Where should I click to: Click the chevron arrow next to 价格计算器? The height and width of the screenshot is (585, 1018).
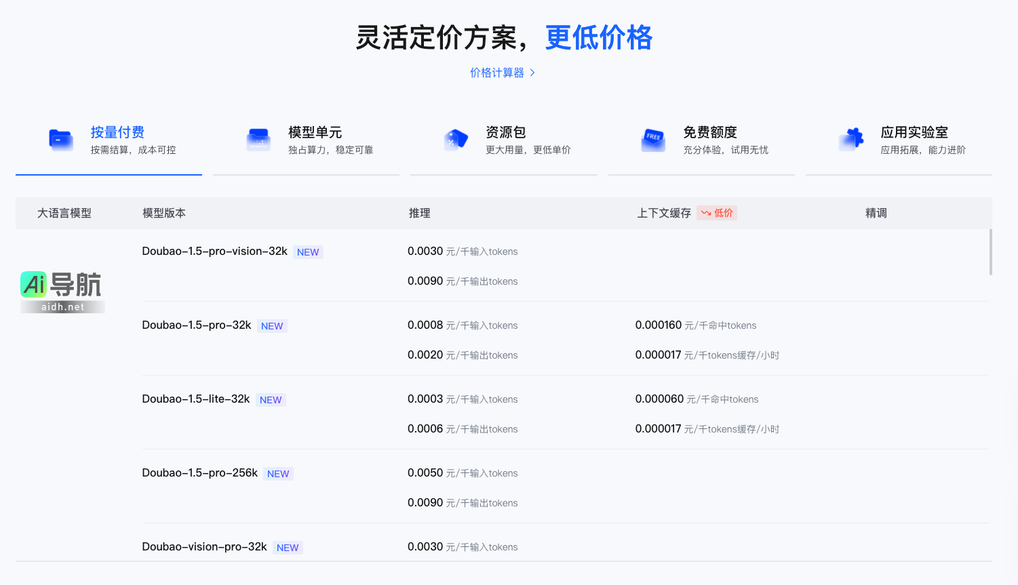532,73
